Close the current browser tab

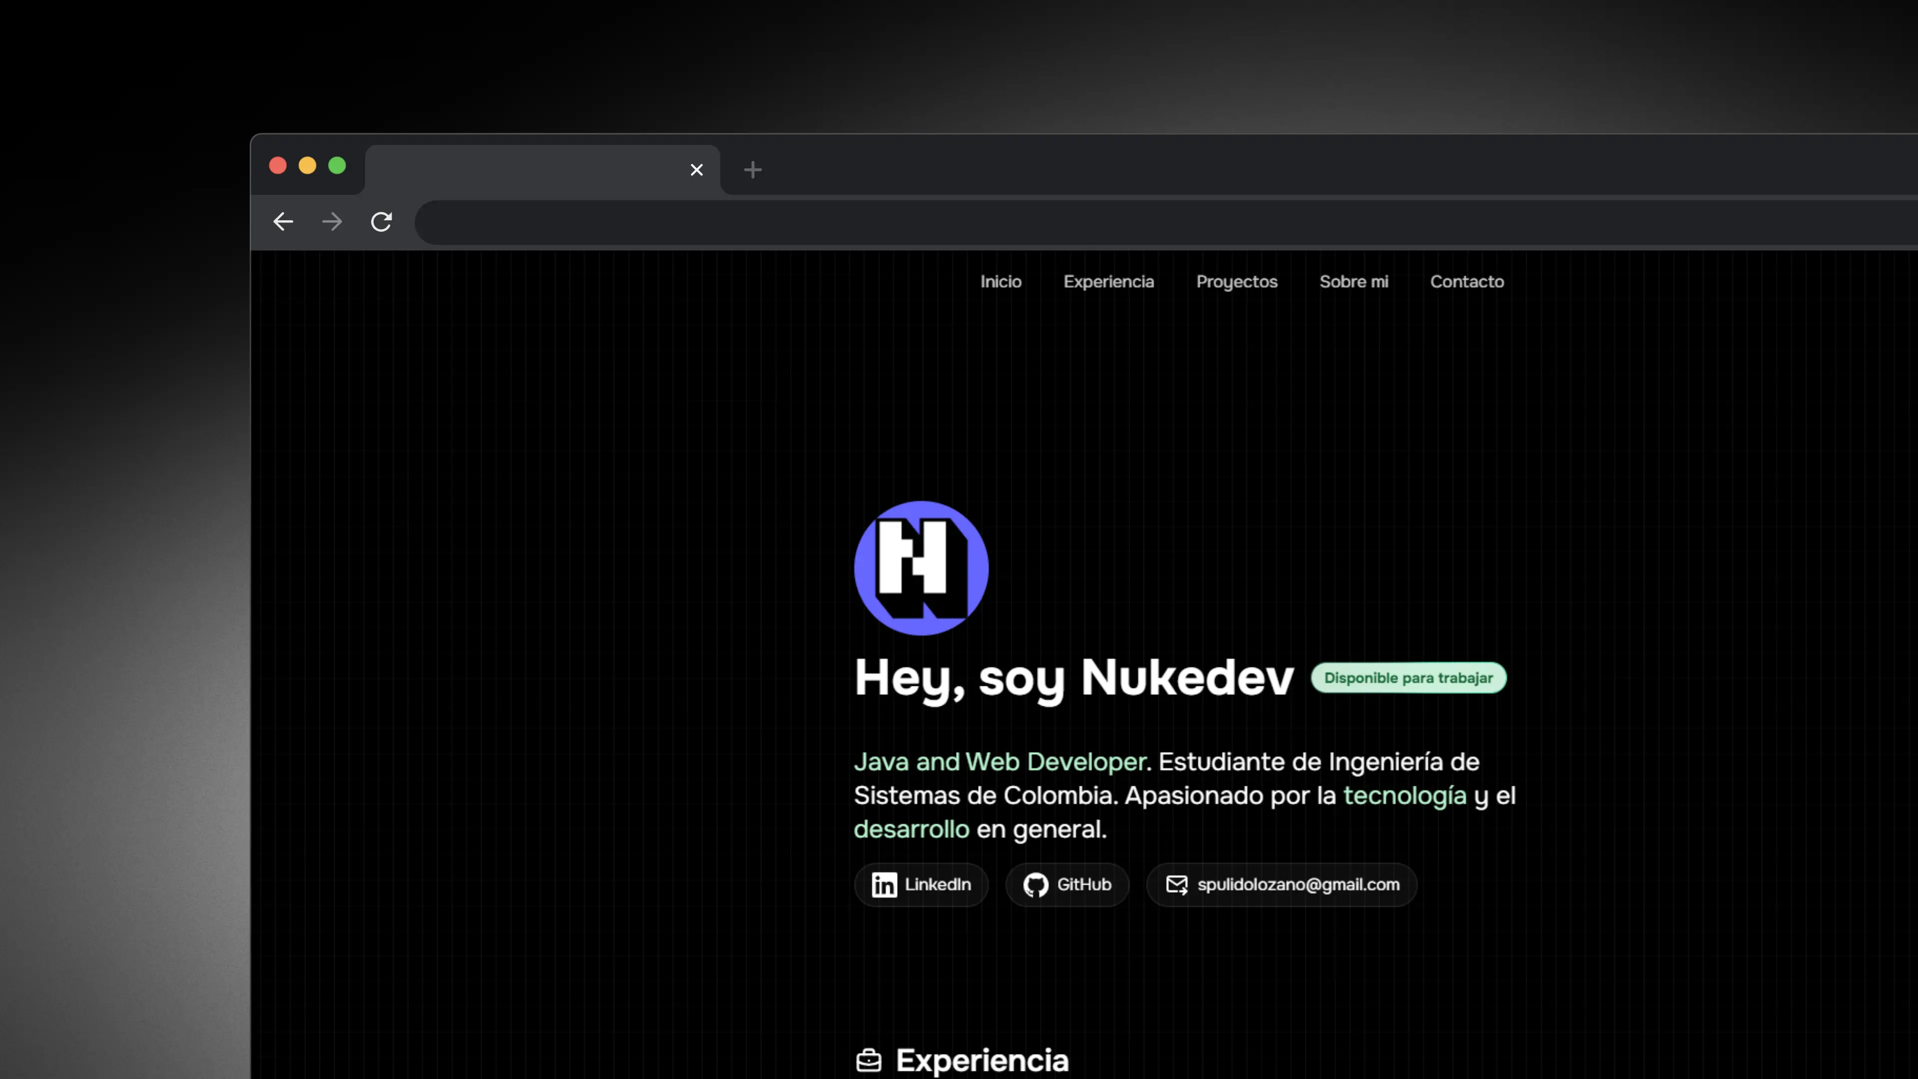point(696,170)
